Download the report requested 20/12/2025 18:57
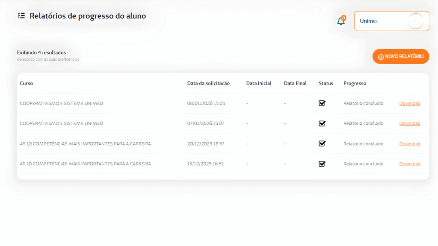Screen dimensions: 438x246 click(409, 143)
